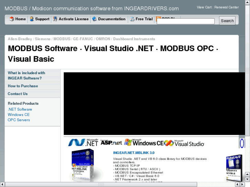Click the MODBUS Serial ( RTU / ASCII ) line
250x187 pixels.
pyautogui.click(x=137, y=169)
